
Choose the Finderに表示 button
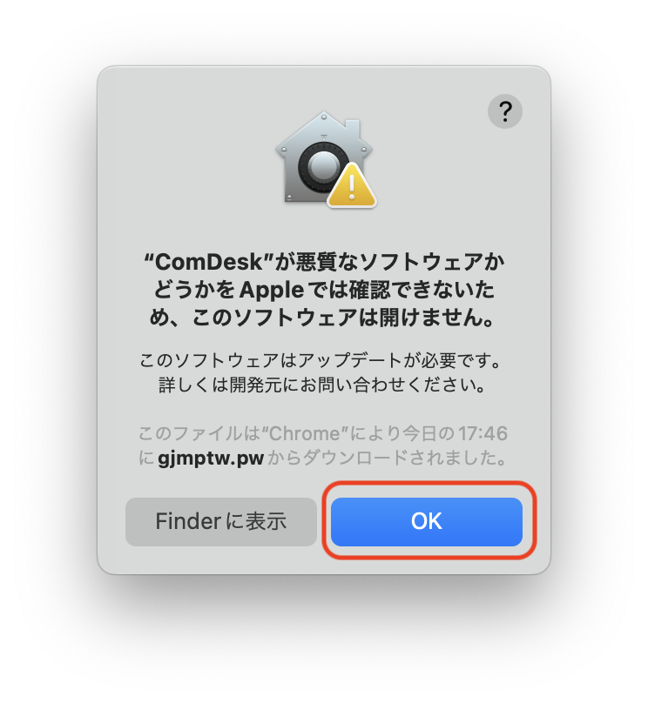(x=220, y=521)
